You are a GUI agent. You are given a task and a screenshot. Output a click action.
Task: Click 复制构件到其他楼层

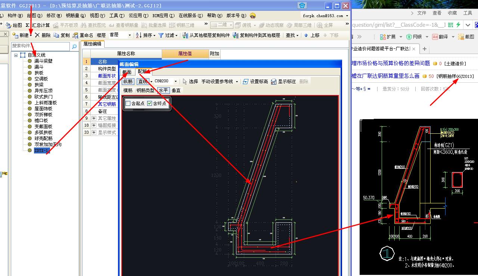(256, 35)
